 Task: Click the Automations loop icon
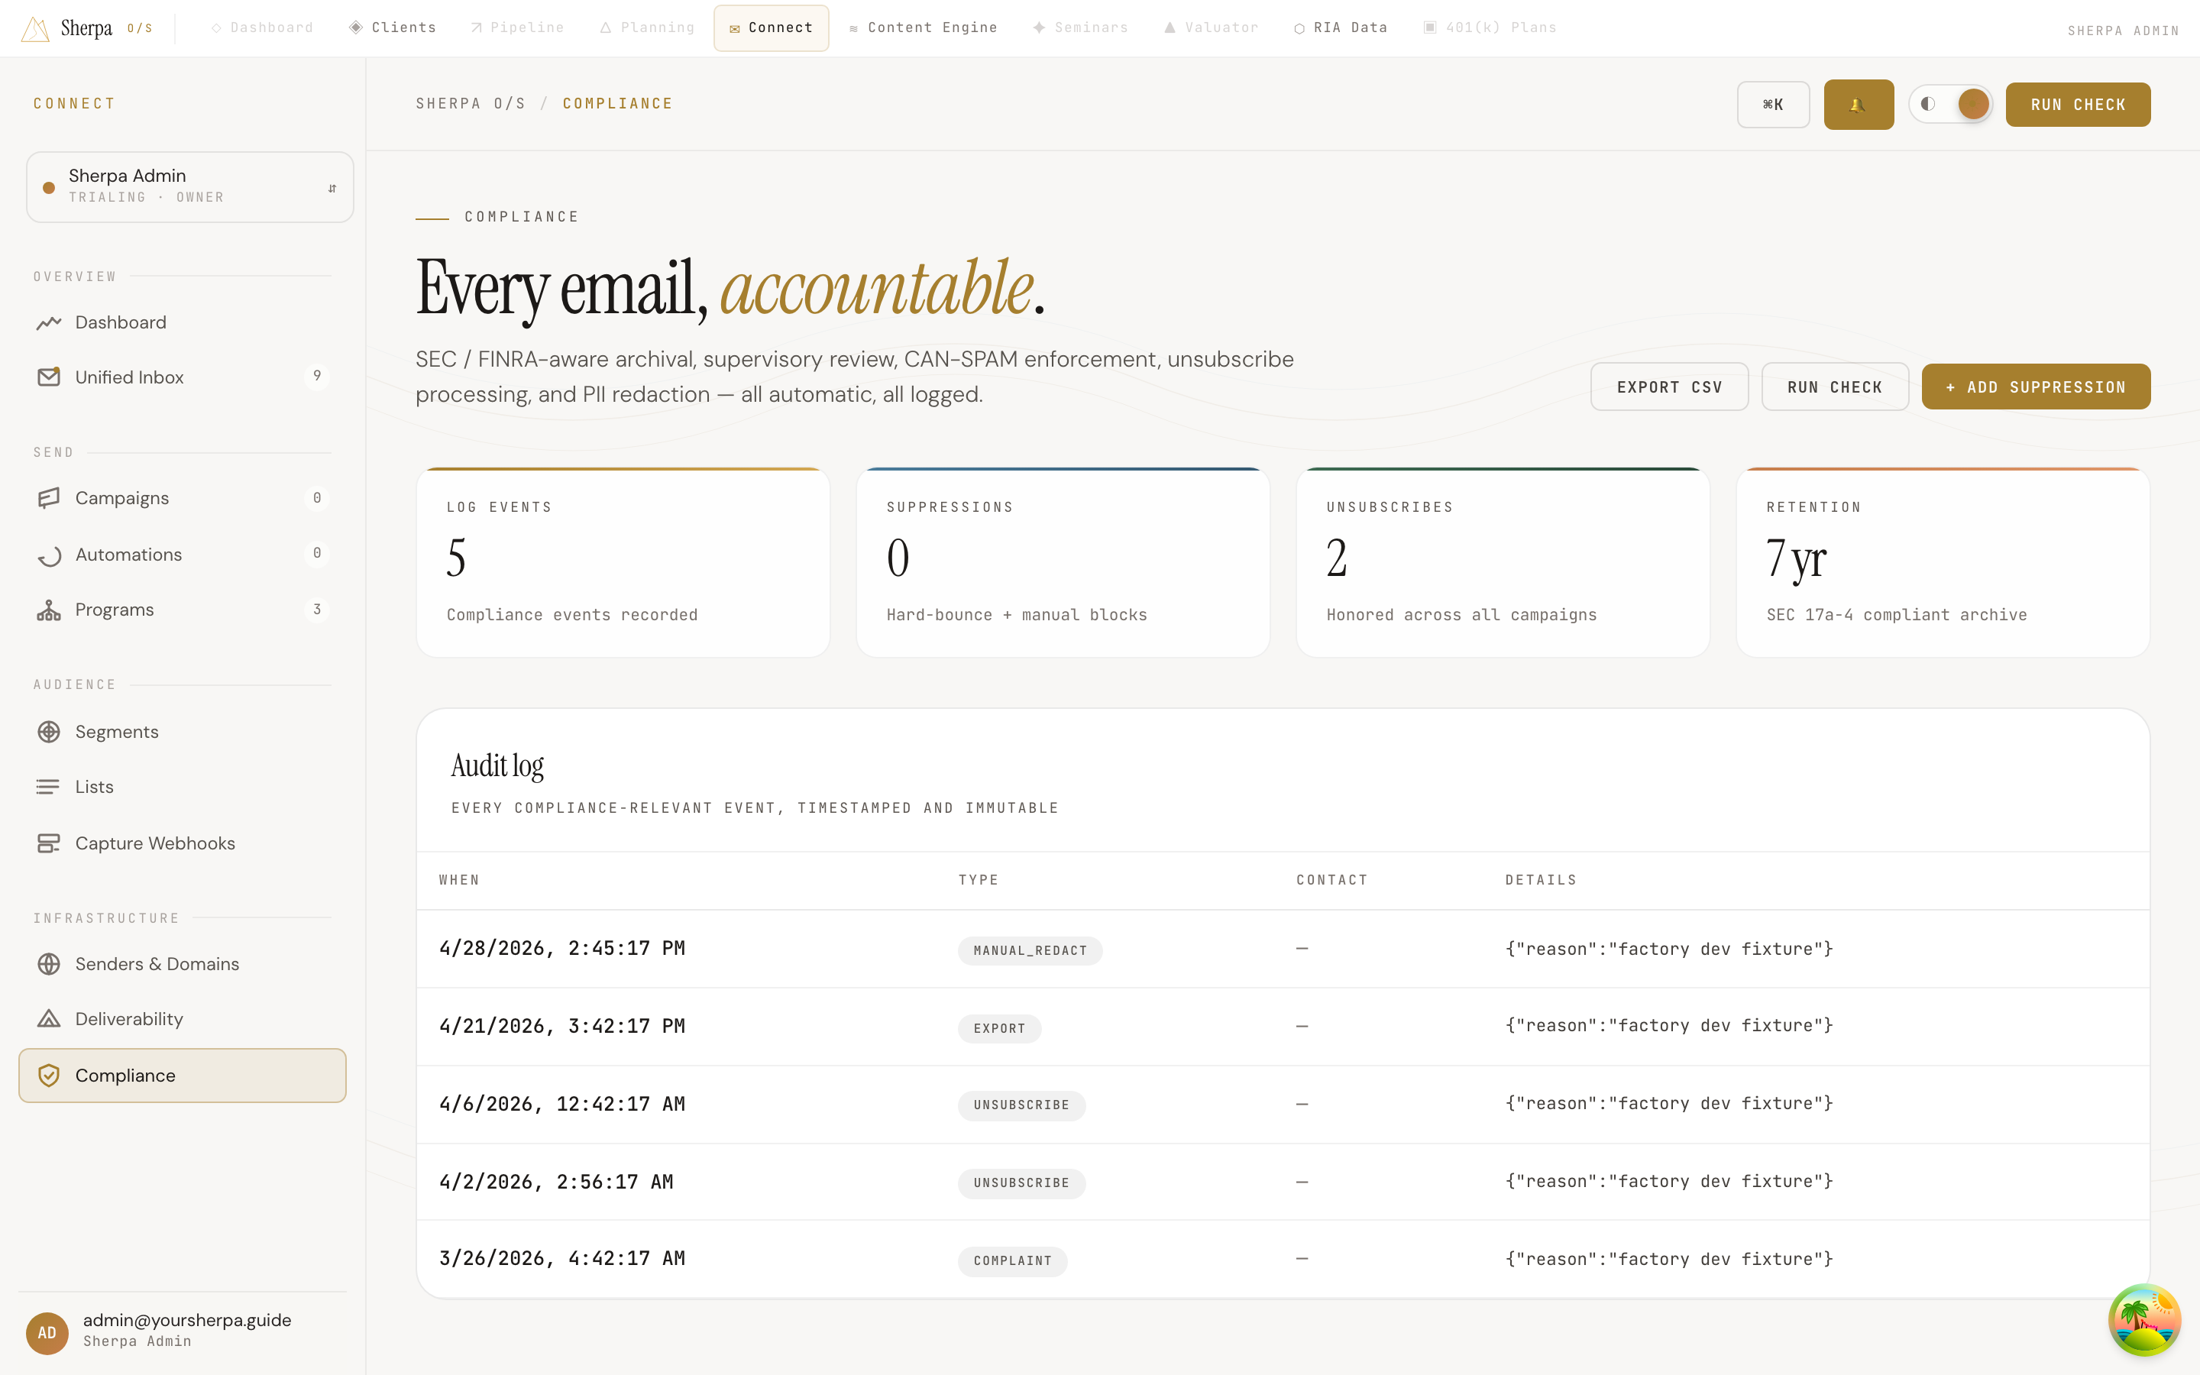pos(49,555)
